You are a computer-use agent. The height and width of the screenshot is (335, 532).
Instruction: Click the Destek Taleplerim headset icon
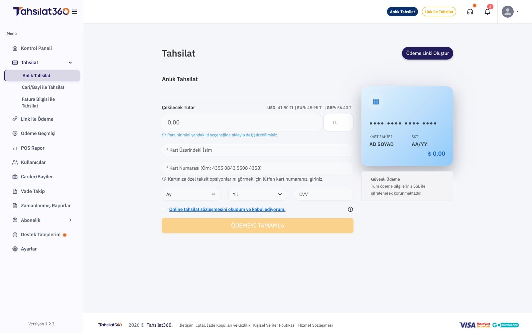(15, 235)
